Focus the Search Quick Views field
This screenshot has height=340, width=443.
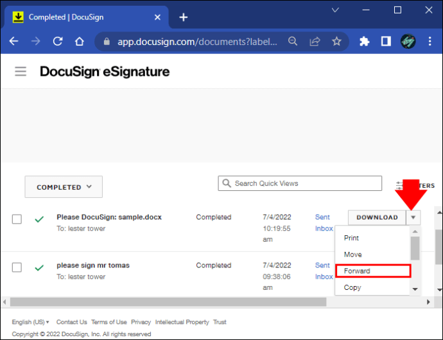point(300,183)
